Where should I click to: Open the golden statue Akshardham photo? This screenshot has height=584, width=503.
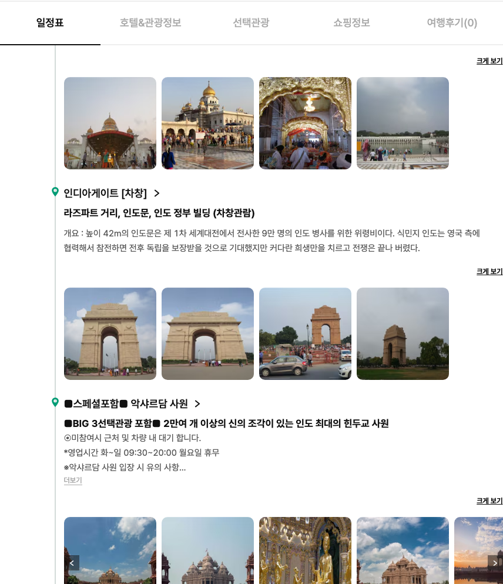[x=305, y=550]
